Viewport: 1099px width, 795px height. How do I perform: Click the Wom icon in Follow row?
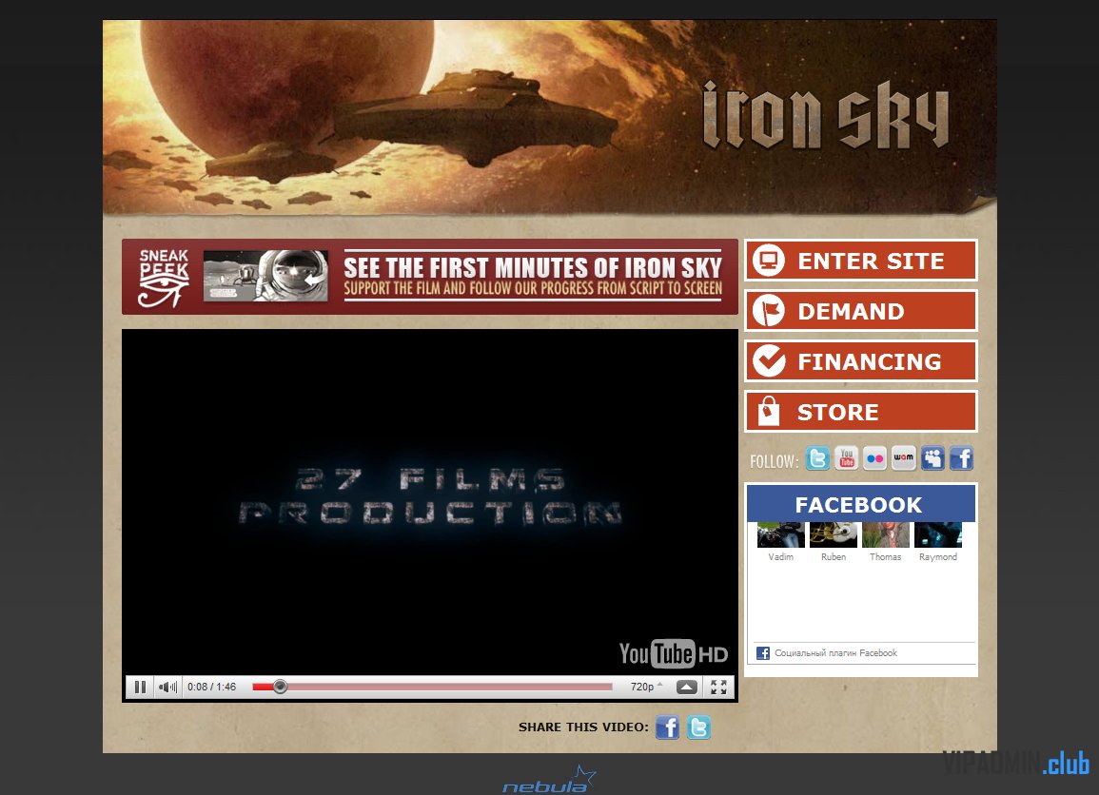903,458
